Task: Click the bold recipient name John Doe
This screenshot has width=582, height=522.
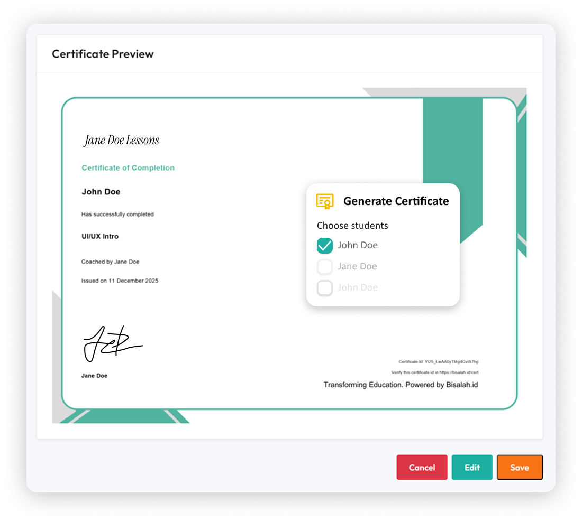Action: click(101, 192)
